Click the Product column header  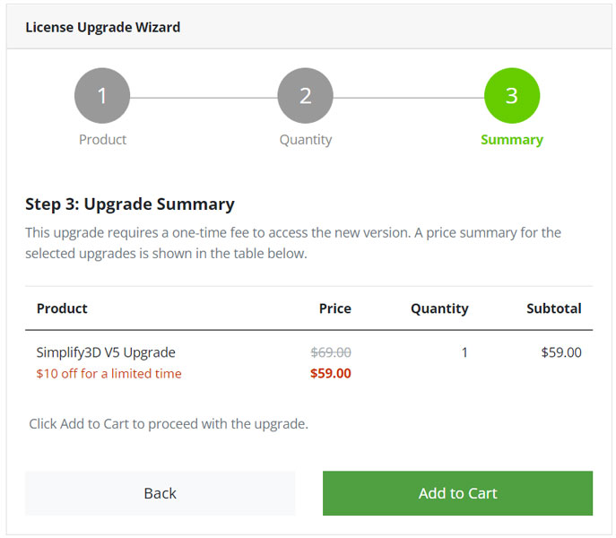[x=62, y=308]
